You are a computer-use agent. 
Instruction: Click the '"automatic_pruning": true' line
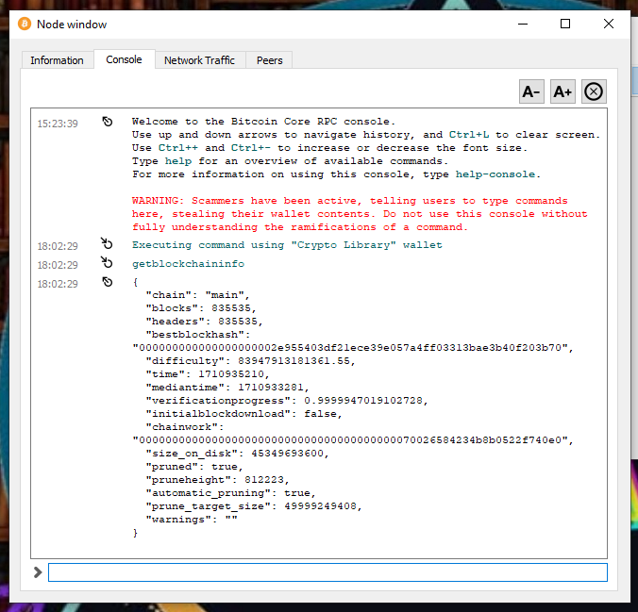point(230,493)
